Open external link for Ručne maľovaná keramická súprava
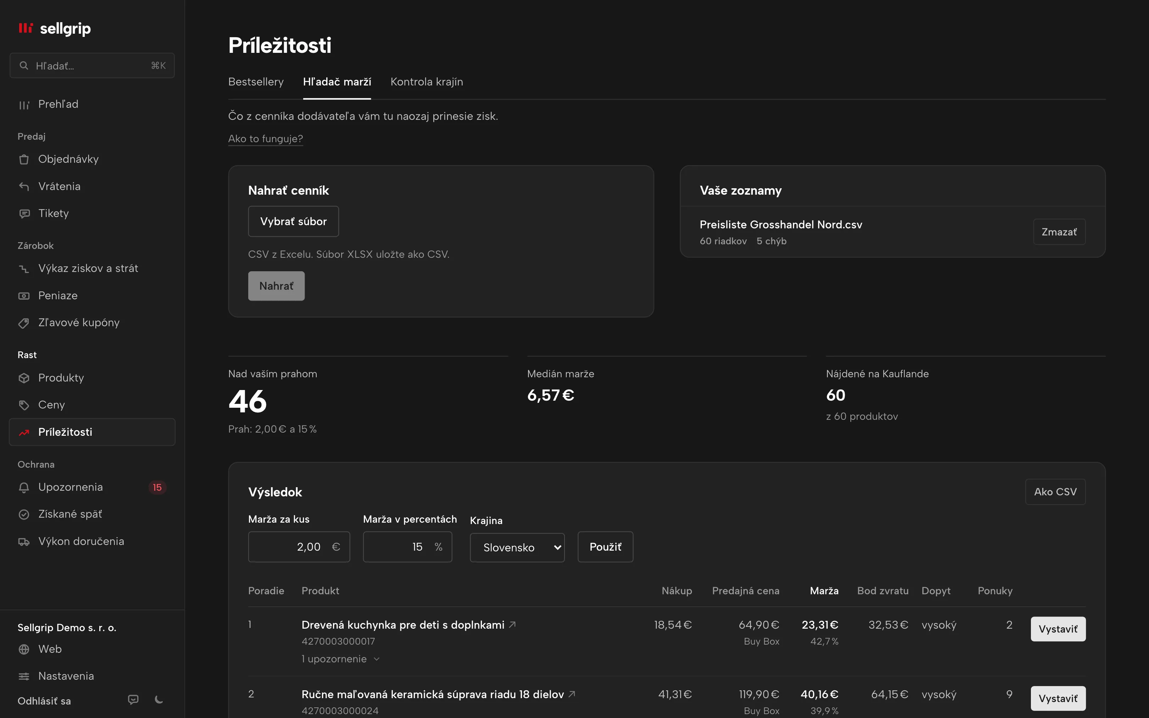This screenshot has width=1149, height=718. (x=572, y=694)
